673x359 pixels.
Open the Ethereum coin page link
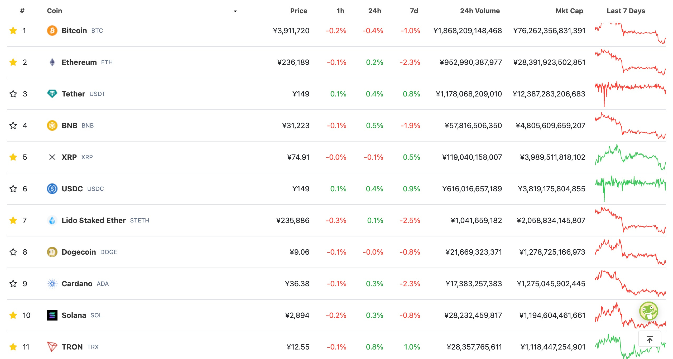click(79, 62)
